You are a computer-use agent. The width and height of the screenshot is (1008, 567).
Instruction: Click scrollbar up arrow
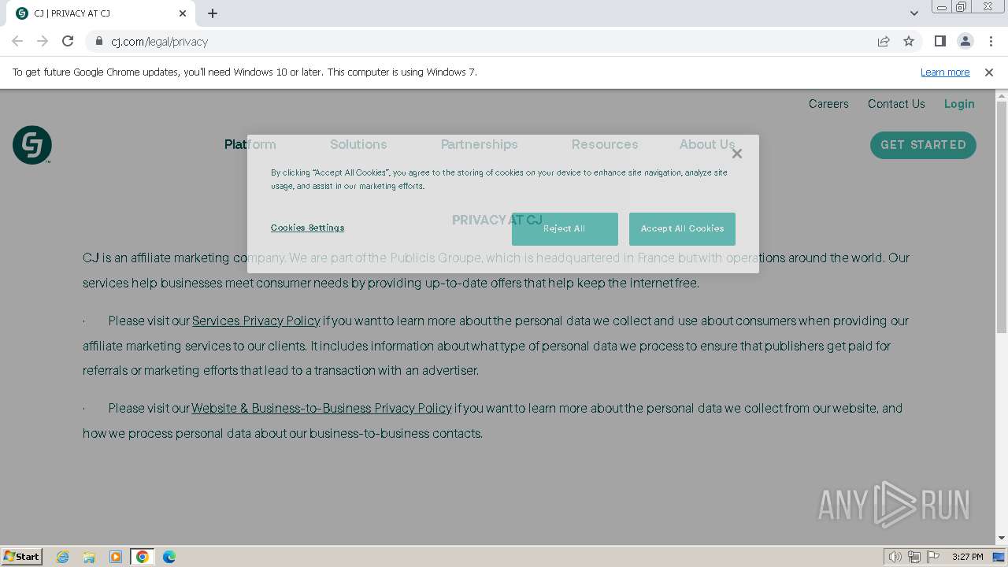[x=1002, y=95]
